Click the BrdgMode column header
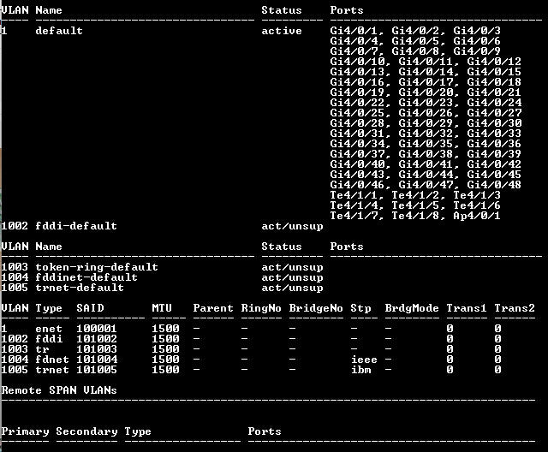This screenshot has width=548, height=452. pos(412,308)
